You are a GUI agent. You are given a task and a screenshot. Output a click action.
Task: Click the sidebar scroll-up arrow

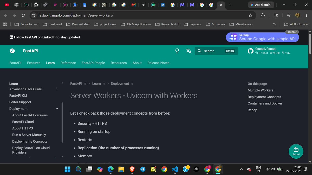click(62, 83)
